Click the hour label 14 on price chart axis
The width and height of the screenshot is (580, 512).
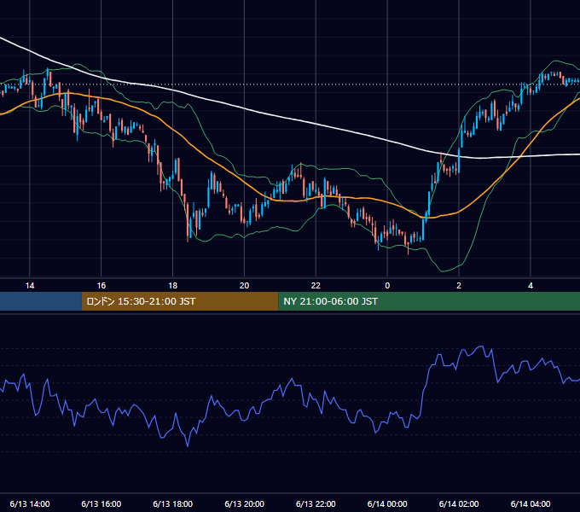click(x=30, y=286)
